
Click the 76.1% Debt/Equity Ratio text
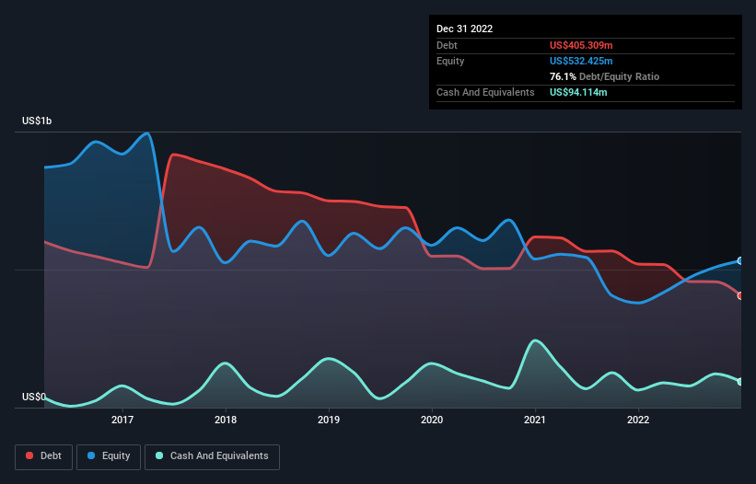click(605, 76)
